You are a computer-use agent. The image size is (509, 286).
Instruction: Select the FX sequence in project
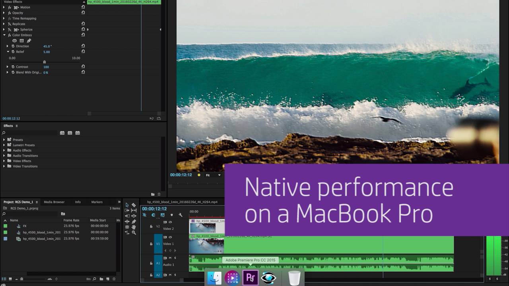click(x=25, y=226)
